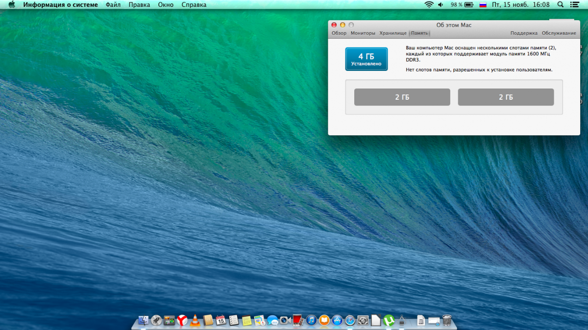This screenshot has height=330, width=588.
Task: Switch to the Мониторы tab
Action: coord(363,33)
